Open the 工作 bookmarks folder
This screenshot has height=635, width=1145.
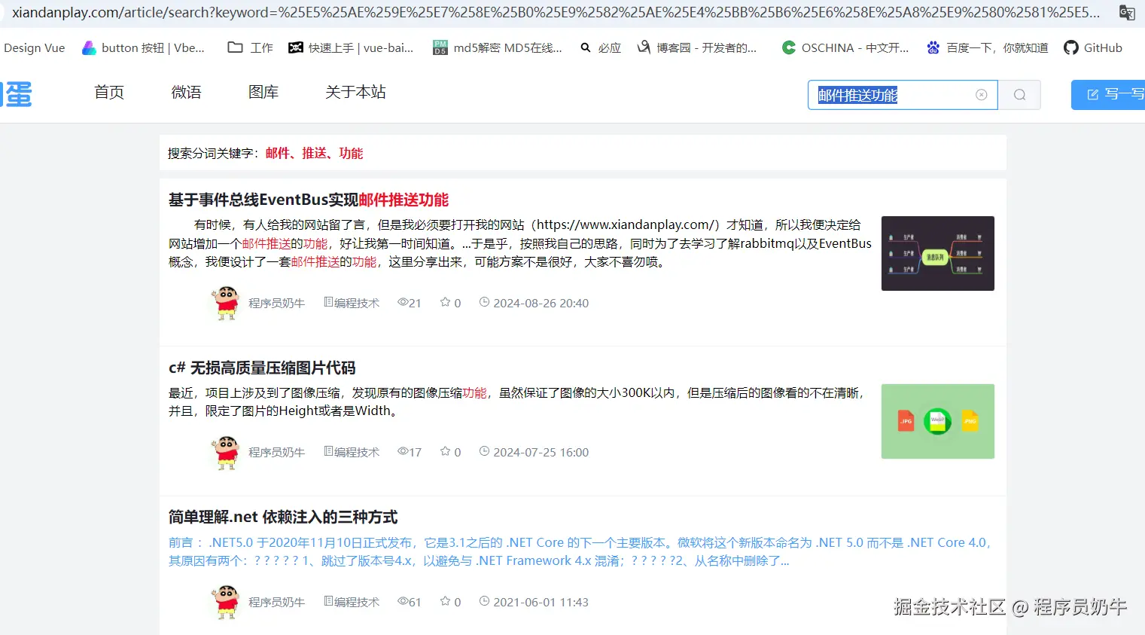click(251, 47)
